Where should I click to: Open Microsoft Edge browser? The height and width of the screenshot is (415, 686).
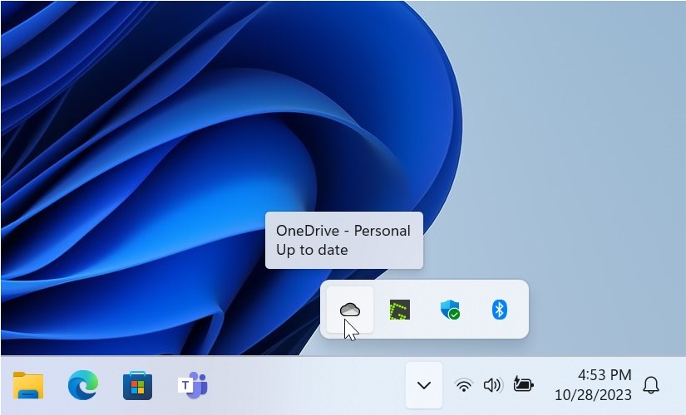[x=83, y=385]
